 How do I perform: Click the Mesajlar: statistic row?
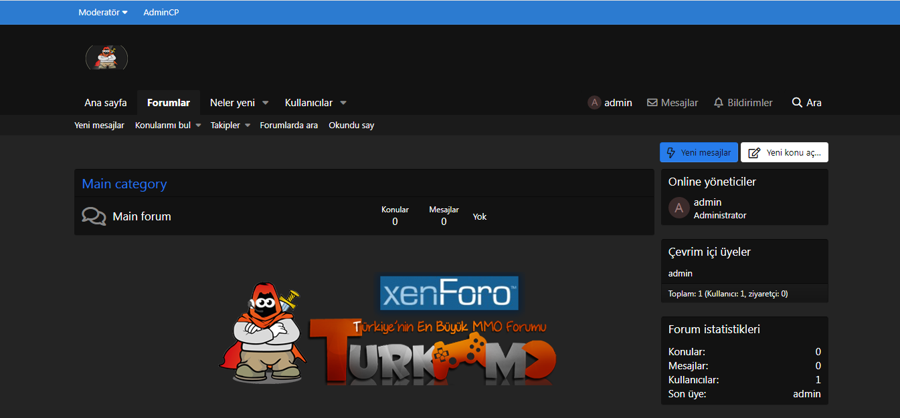(x=745, y=366)
